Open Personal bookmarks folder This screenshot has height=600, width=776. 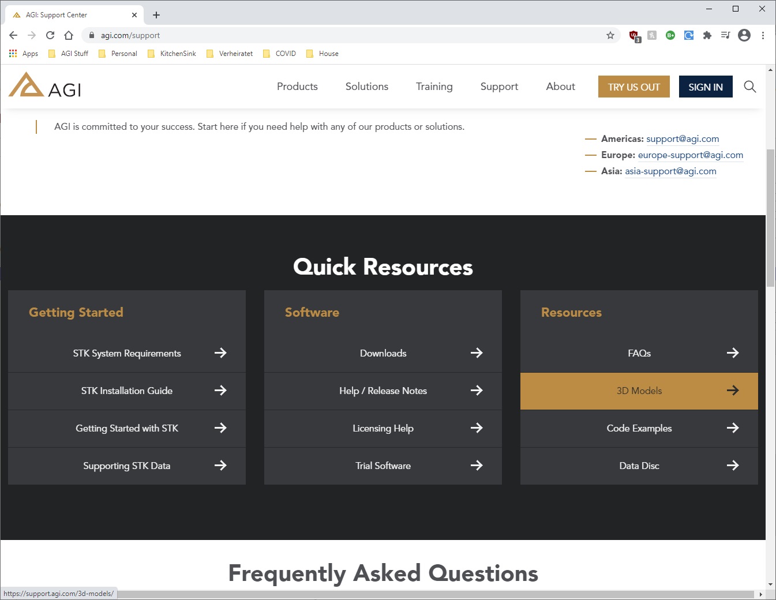(118, 54)
